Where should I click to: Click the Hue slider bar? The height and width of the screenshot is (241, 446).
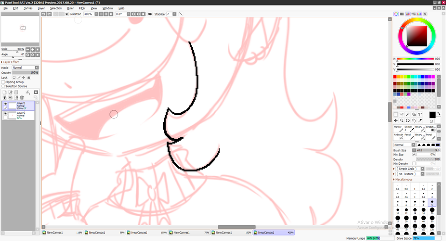pos(415,59)
